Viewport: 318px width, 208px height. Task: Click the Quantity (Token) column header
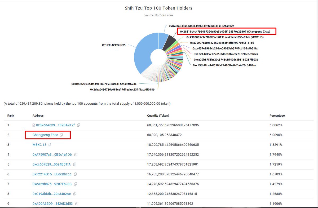158,116
